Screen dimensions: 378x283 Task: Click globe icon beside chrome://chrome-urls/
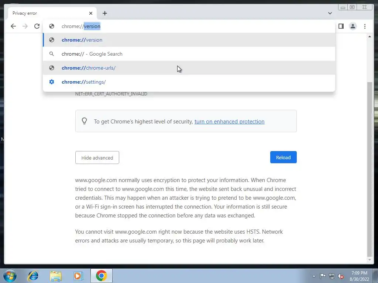click(x=52, y=68)
